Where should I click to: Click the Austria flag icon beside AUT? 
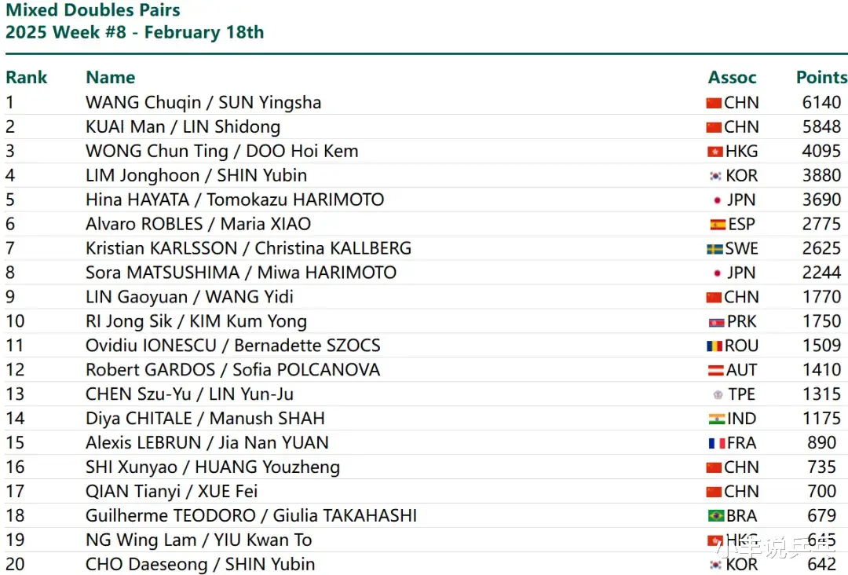tap(716, 371)
